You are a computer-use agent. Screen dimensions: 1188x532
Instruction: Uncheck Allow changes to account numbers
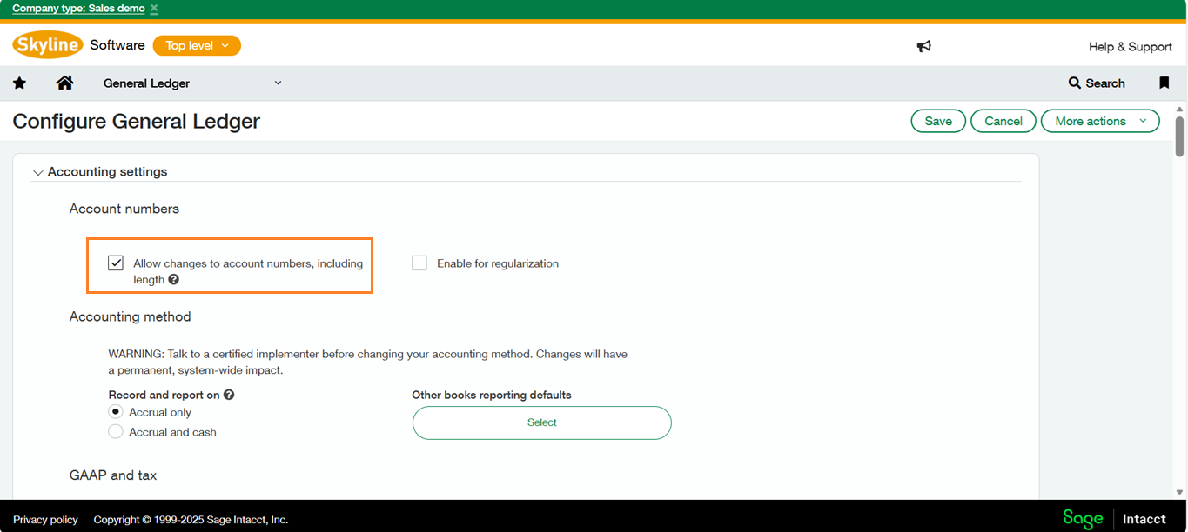click(x=116, y=263)
